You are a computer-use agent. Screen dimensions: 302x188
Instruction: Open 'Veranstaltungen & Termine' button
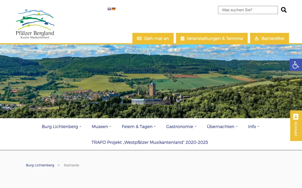pos(212,38)
